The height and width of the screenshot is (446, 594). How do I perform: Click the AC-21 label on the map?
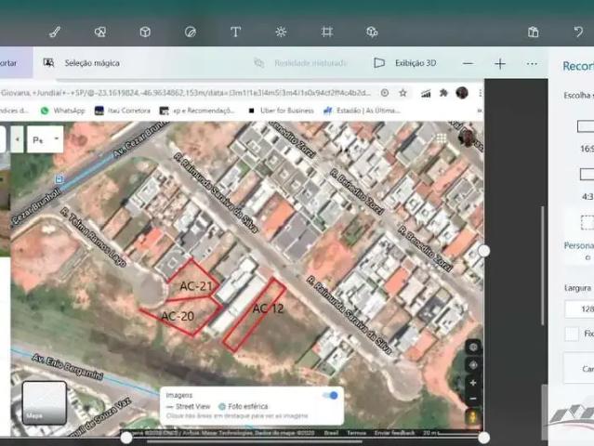tap(196, 286)
